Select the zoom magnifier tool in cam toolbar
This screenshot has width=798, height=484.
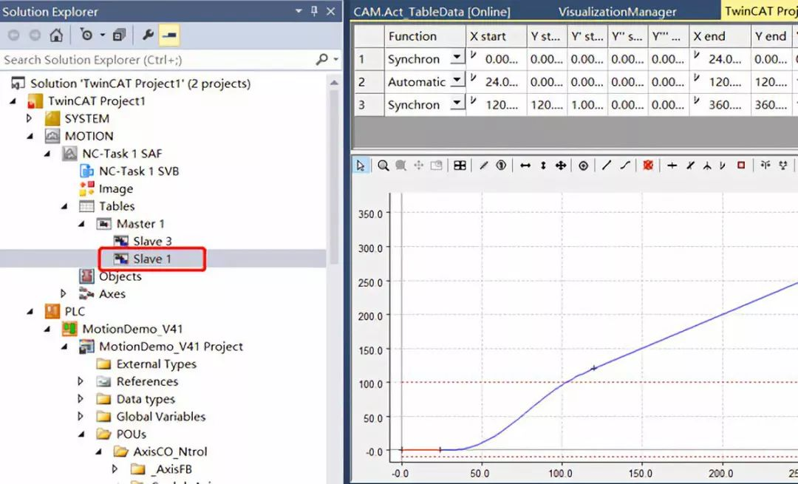click(x=383, y=166)
